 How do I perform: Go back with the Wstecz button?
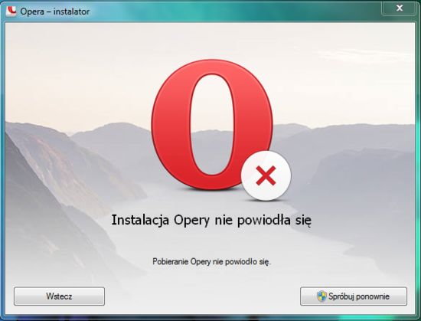[x=59, y=296]
